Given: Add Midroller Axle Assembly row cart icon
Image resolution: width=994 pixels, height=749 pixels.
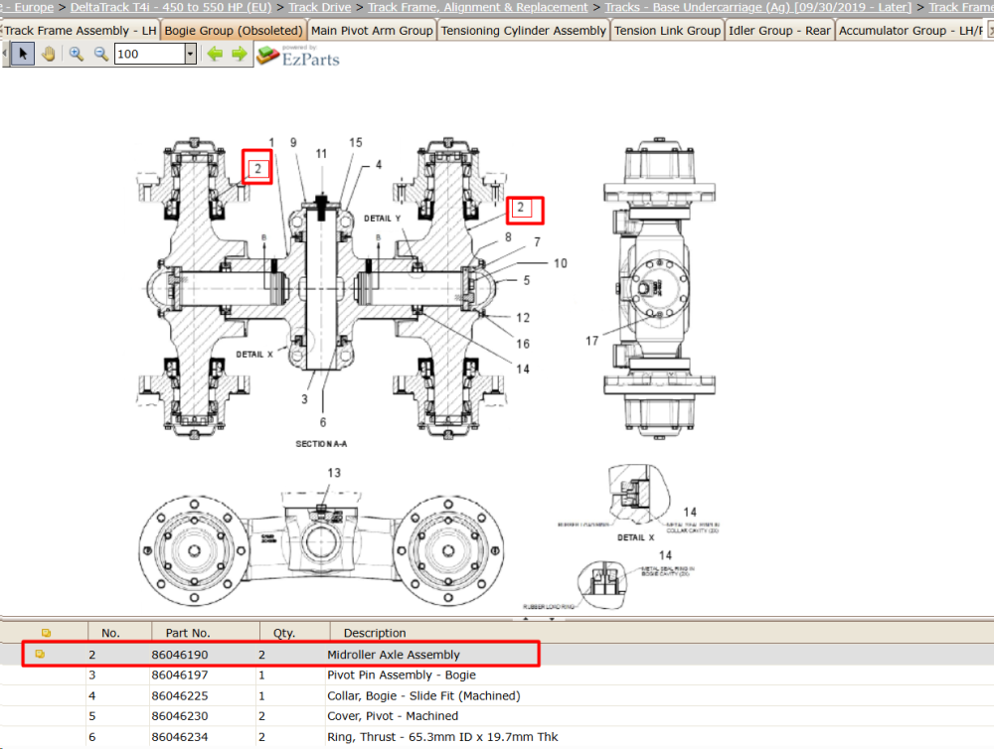Looking at the screenshot, I should coord(40,654).
